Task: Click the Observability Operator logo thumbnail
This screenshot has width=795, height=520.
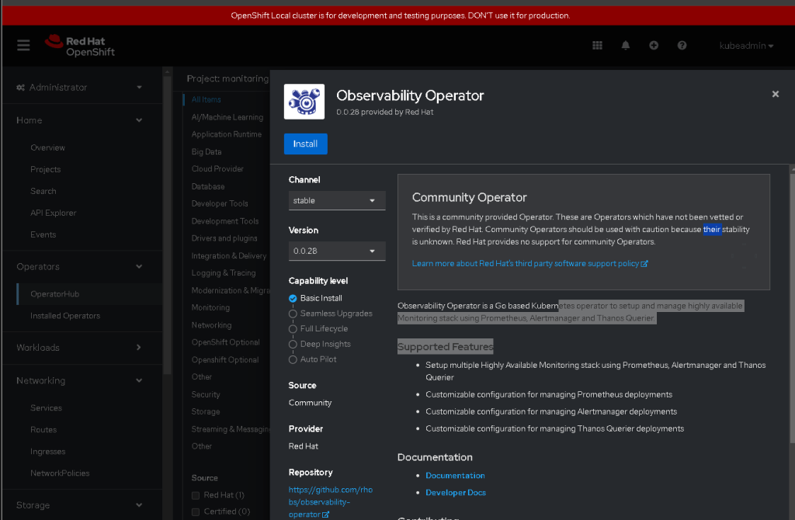Action: (x=304, y=102)
